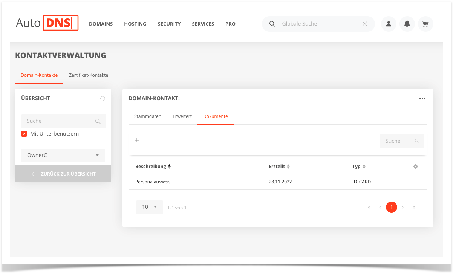Image resolution: width=456 pixels, height=275 pixels.
Task: Switch to the Domain-Kontakte tab
Action: coord(39,75)
